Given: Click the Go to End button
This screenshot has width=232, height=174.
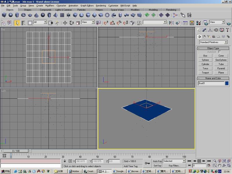Looking at the screenshot, I should click(x=209, y=161).
